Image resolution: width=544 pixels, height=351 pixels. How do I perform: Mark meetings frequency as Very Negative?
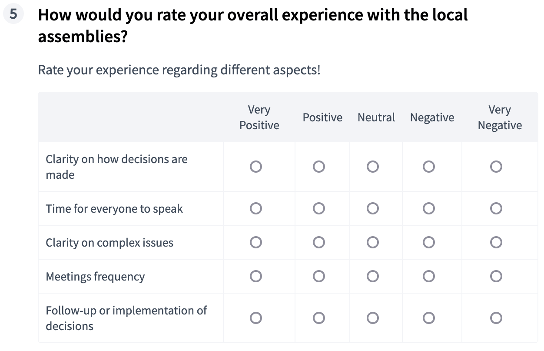pos(496,276)
